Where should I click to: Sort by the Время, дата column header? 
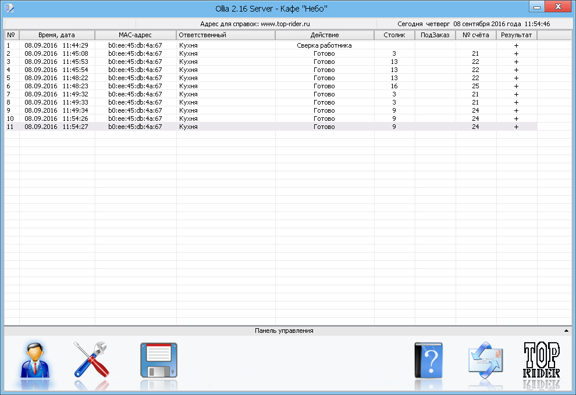click(x=56, y=35)
